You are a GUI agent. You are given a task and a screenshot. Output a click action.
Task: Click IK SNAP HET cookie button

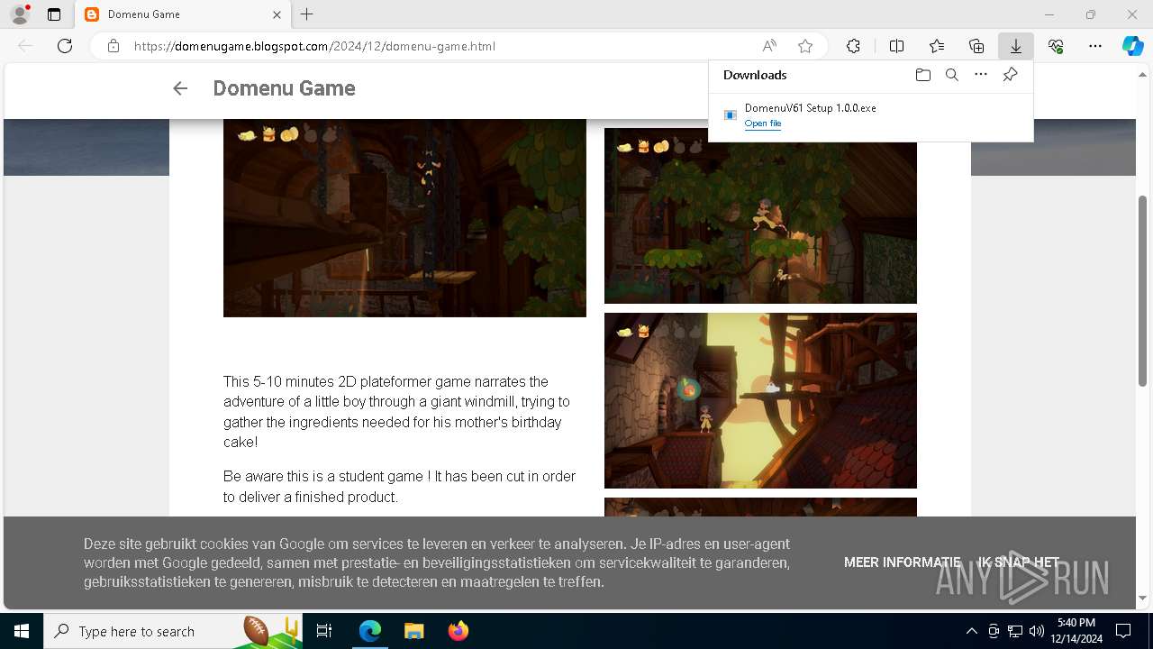(x=1019, y=562)
